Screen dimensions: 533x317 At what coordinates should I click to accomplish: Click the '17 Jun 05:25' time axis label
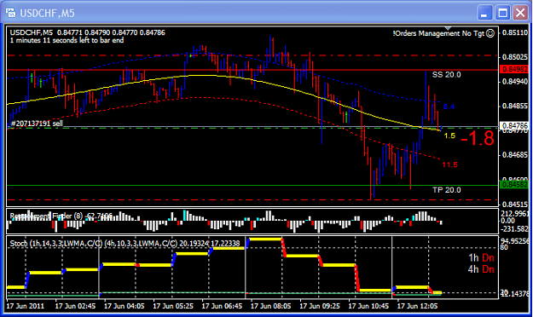(x=173, y=306)
